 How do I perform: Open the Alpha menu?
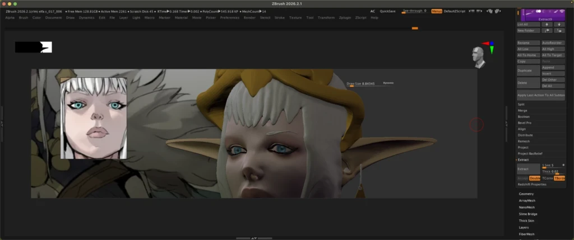pos(10,17)
